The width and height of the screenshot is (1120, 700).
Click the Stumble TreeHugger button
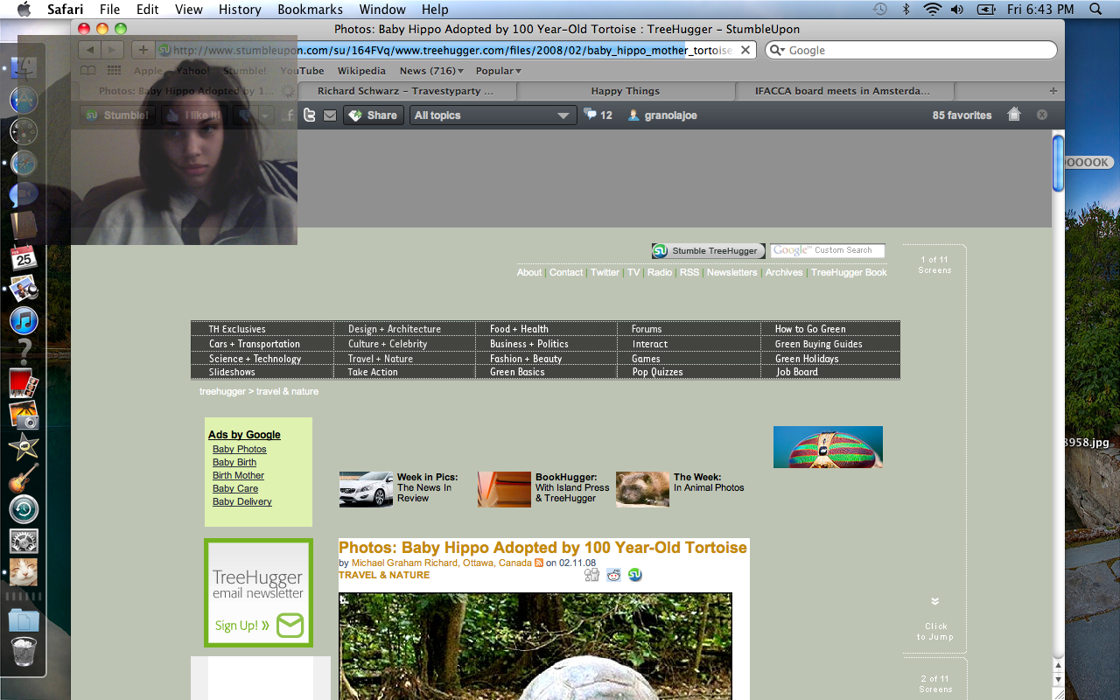tap(708, 251)
